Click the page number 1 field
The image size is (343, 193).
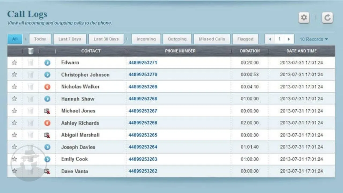pyautogui.click(x=279, y=39)
